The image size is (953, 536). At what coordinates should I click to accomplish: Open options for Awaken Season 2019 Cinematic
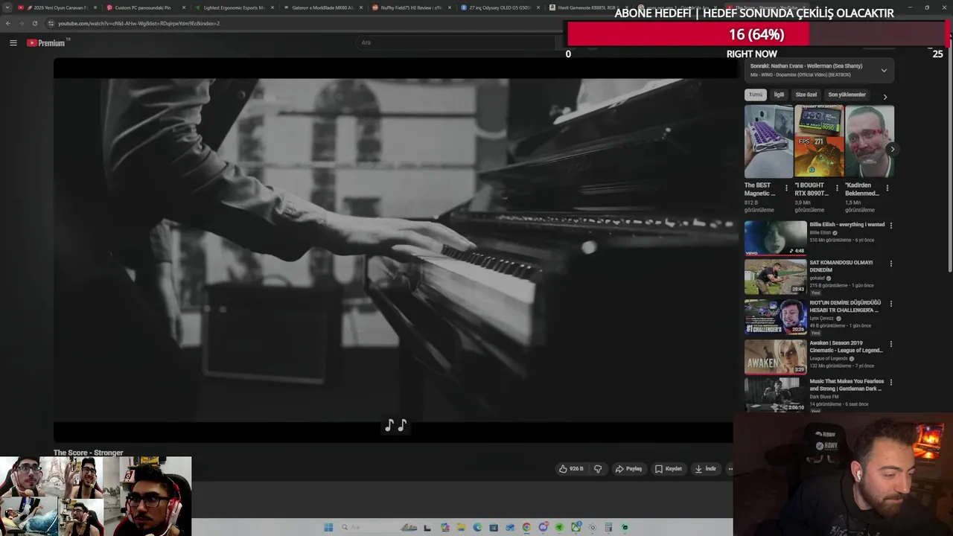(x=891, y=344)
